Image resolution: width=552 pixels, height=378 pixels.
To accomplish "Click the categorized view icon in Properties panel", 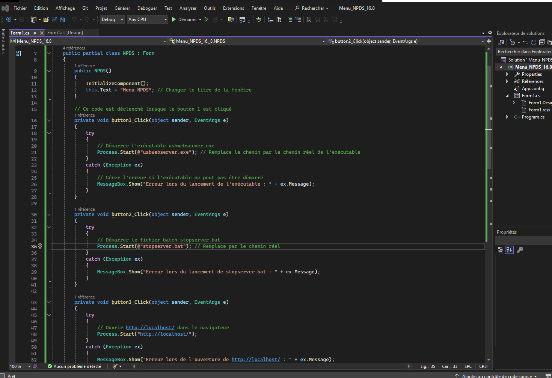I will [x=501, y=250].
